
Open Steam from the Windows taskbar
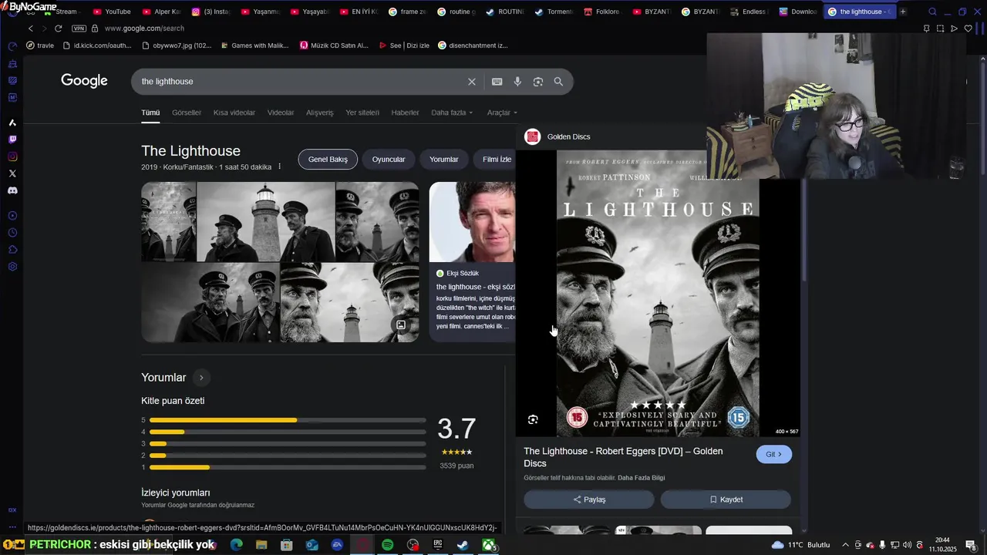pyautogui.click(x=463, y=545)
